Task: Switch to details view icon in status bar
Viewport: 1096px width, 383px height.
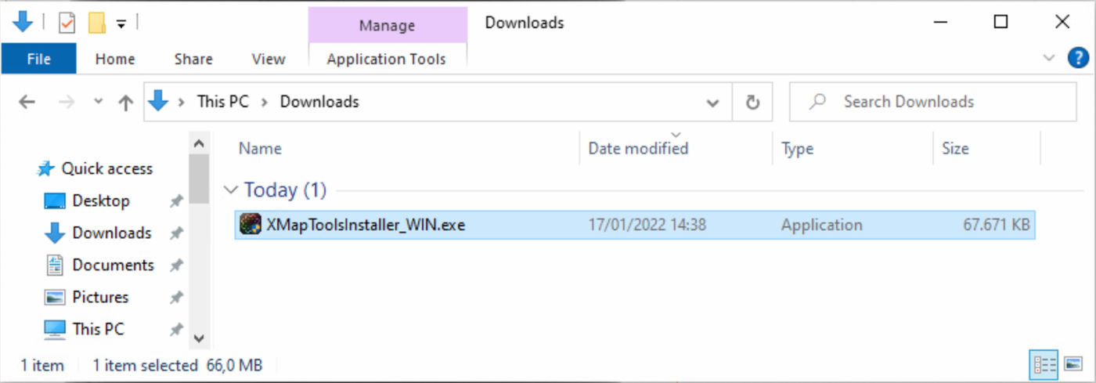Action: click(x=1044, y=364)
